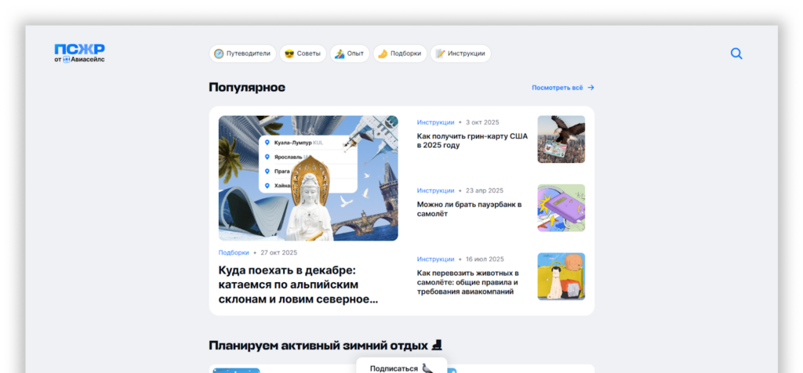Open the Подборки category chip
803x373 pixels.
400,54
